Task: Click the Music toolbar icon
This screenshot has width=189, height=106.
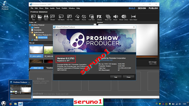Action: [115, 17]
